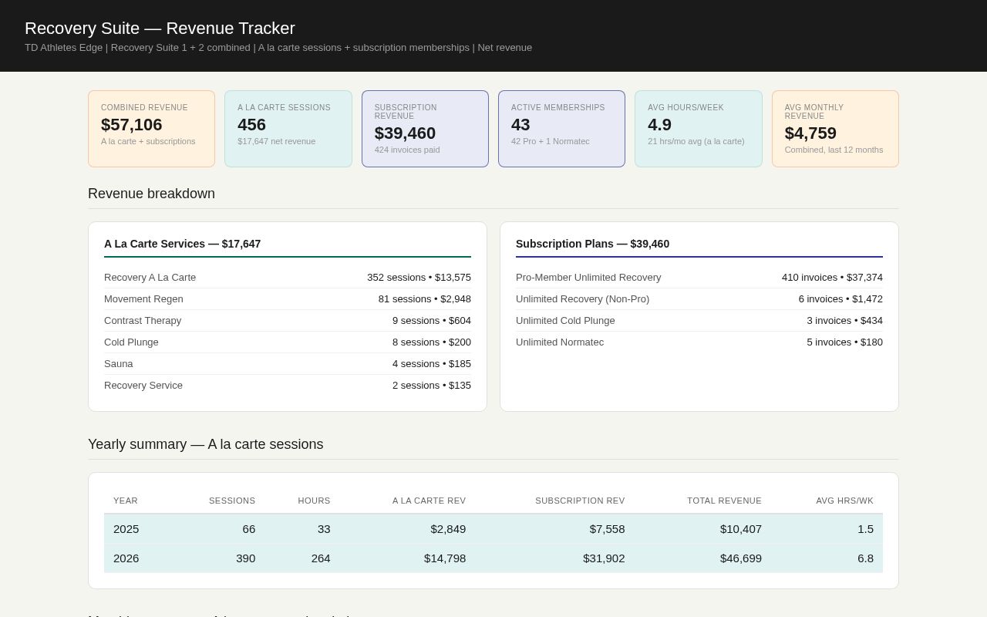The height and width of the screenshot is (617, 987).
Task: Click the Avg Monthly Revenue card
Action: 835,129
